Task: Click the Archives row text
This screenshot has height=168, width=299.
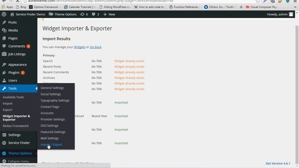Action: coord(49,78)
